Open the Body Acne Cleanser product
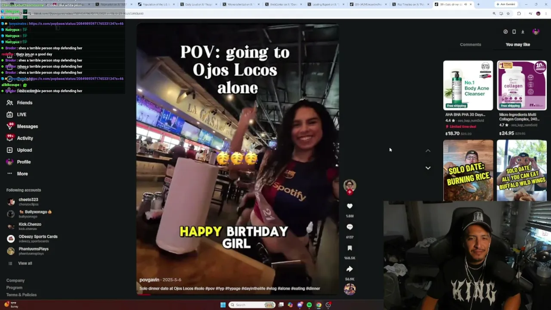This screenshot has width=551, height=310. [468, 85]
